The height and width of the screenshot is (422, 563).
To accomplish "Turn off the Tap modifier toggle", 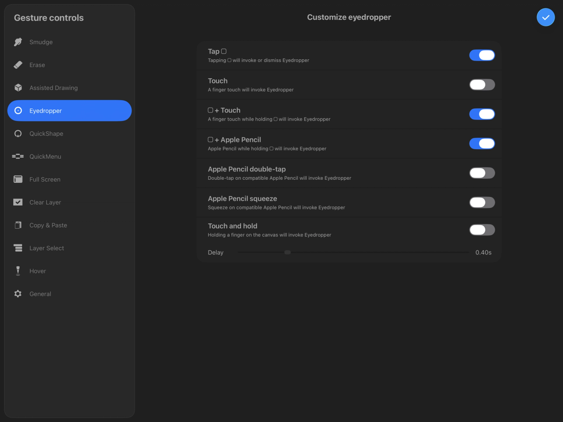I will [482, 55].
